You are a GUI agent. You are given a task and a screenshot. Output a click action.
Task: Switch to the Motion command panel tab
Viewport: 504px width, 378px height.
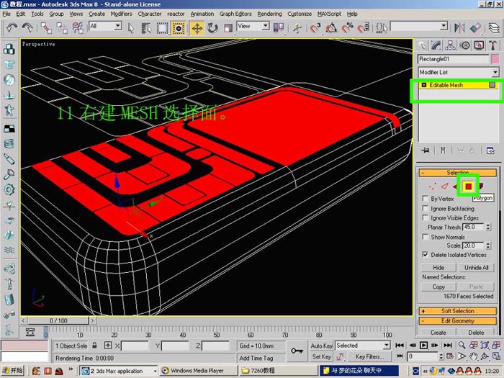pyautogui.click(x=465, y=45)
